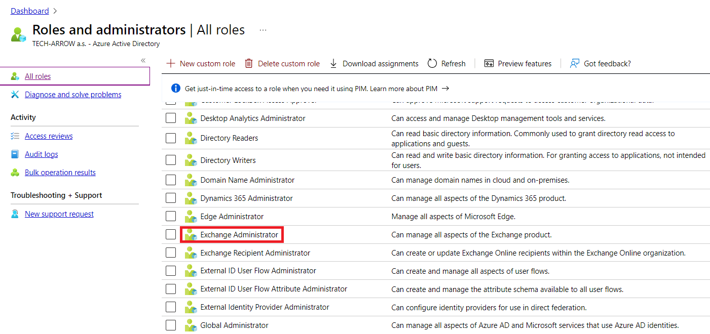
Task: Click the Preview features icon
Action: click(489, 63)
